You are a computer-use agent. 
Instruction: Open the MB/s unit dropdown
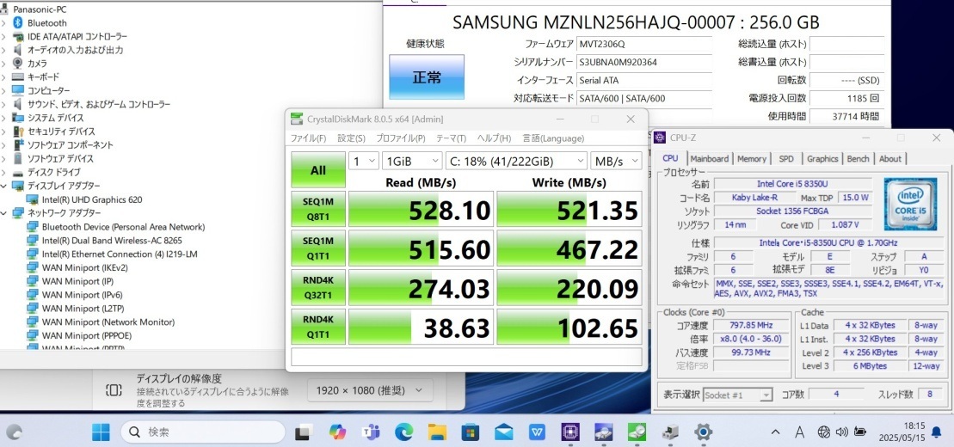(616, 161)
